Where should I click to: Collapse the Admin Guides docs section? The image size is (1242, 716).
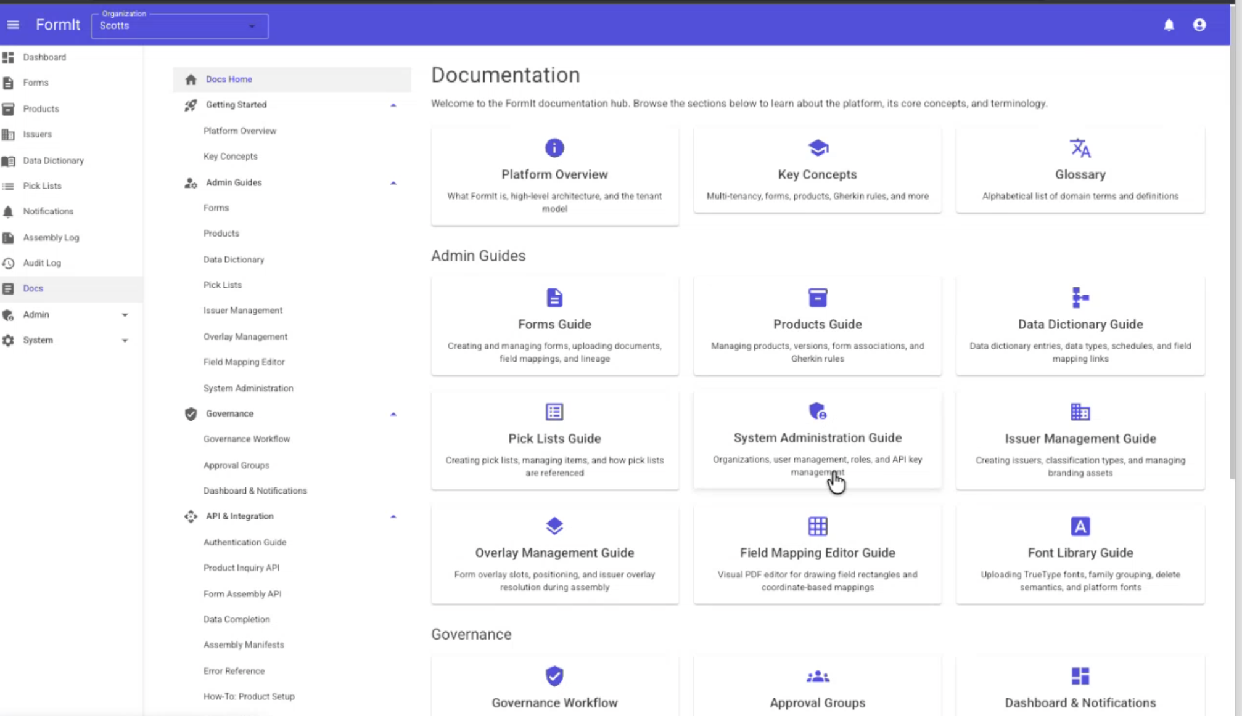point(393,183)
